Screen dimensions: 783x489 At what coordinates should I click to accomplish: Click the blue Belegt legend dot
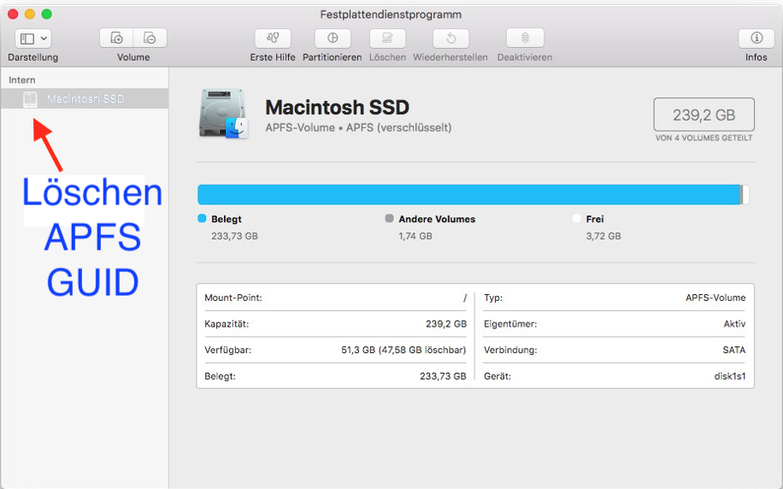click(202, 219)
